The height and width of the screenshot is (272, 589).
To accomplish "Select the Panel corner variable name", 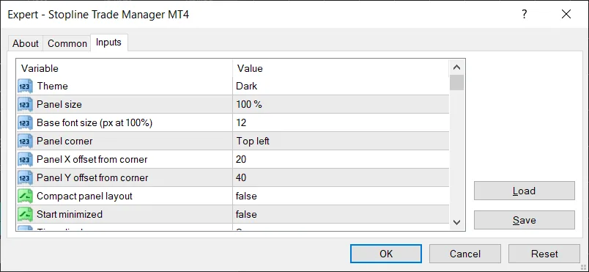I will (x=64, y=141).
